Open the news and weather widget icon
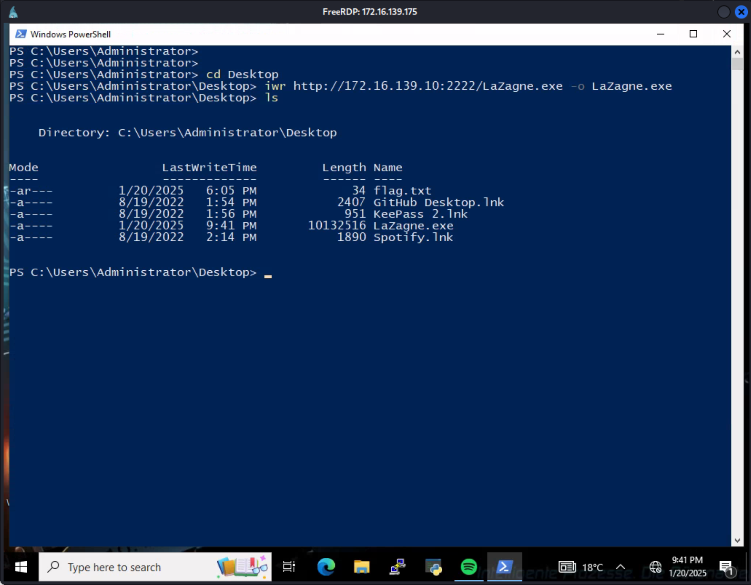This screenshot has width=751, height=585. [567, 567]
